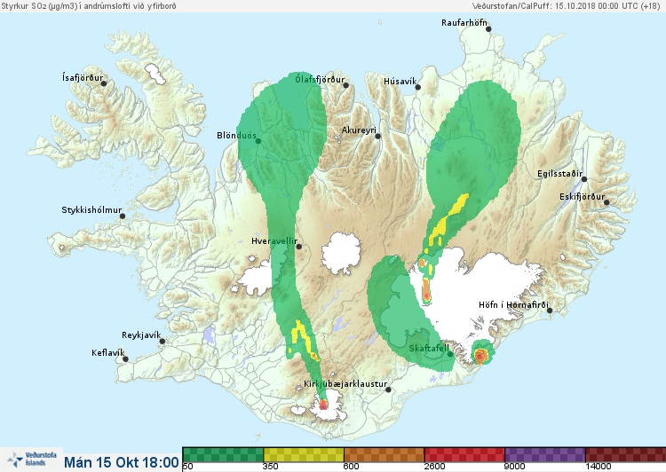Viewport: 666px width, 472px height.
Task: Select the Ólafsfjörður town label
Action: click(320, 79)
